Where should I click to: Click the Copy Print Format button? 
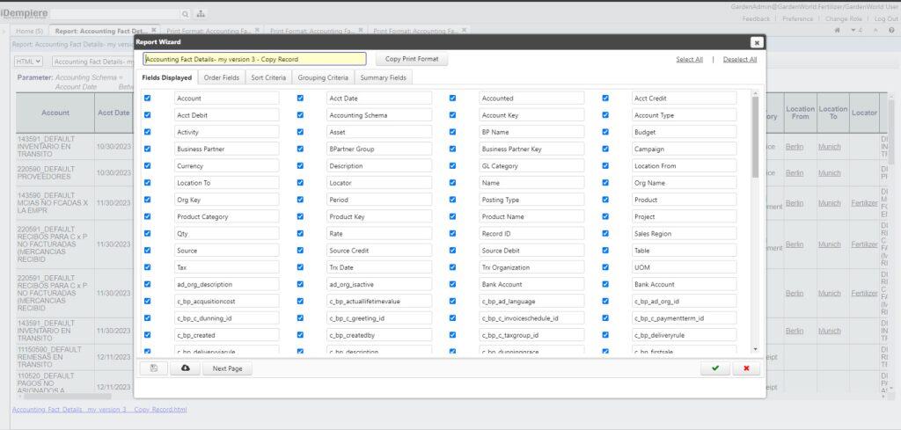[x=412, y=60]
